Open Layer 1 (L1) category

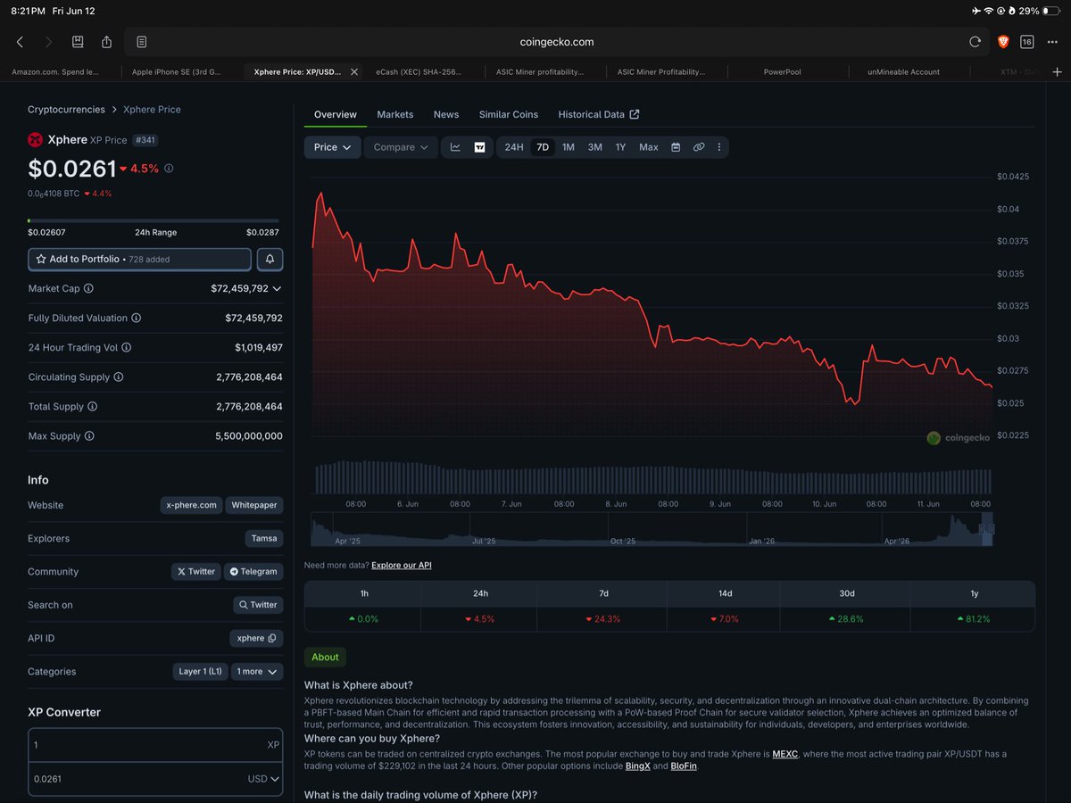[200, 671]
